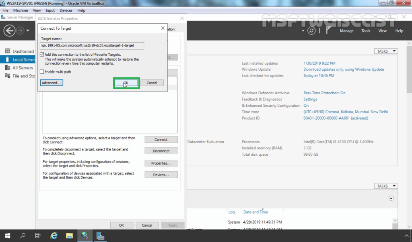
Task: Cancel the Connect To Target dialog
Action: [x=152, y=83]
